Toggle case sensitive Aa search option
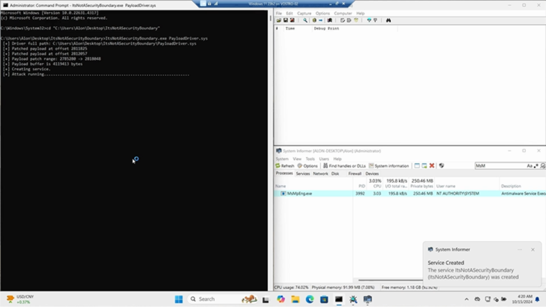The image size is (546, 307). (x=529, y=166)
